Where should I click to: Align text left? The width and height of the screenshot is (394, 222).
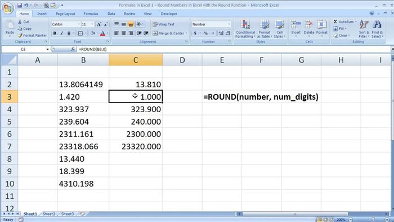[x=117, y=33]
